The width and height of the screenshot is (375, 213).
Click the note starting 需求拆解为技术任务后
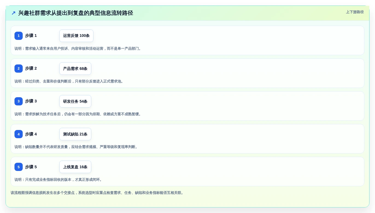[x=78, y=114]
